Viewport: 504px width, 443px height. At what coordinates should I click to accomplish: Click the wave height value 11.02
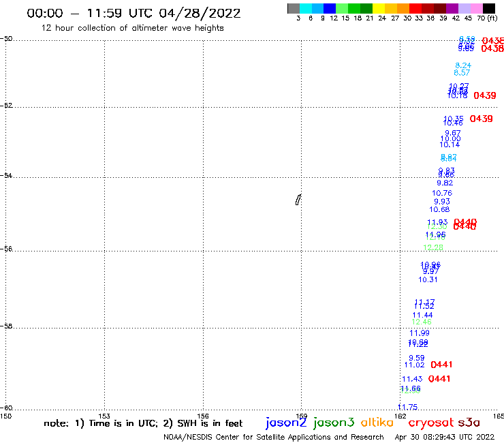point(414,365)
